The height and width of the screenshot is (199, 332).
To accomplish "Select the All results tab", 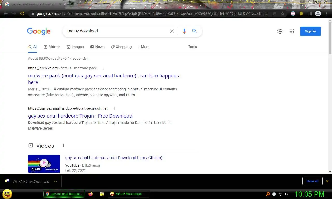I will 33,47.
